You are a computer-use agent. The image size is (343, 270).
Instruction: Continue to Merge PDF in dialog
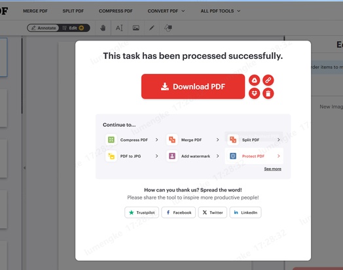[193, 140]
